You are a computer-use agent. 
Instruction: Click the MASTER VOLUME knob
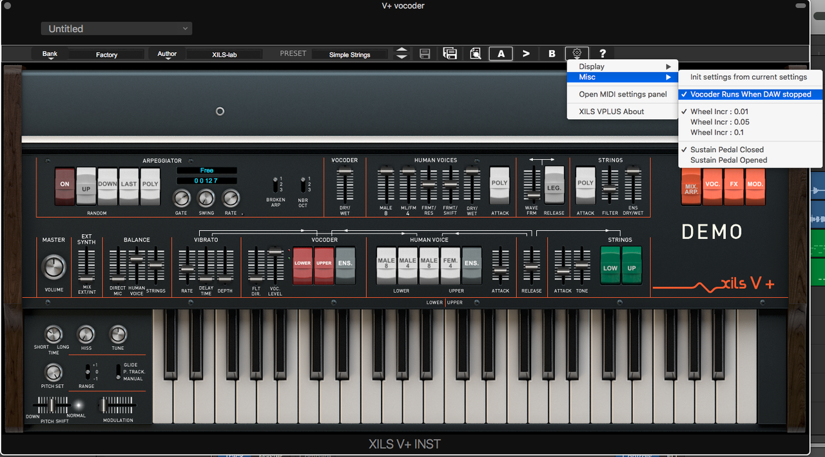click(x=53, y=267)
